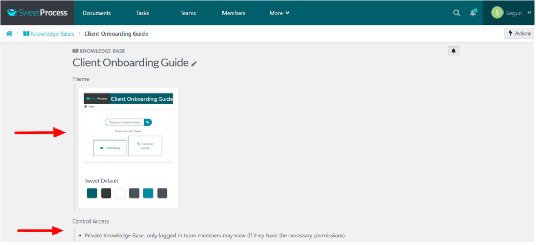
Task: Click the KNOWLEDGE BASE heading label
Action: tap(99, 51)
